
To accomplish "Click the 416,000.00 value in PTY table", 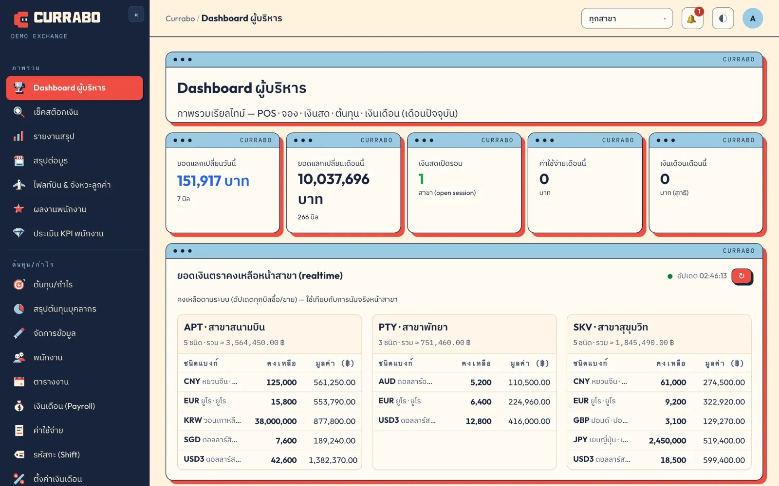I will pos(529,421).
